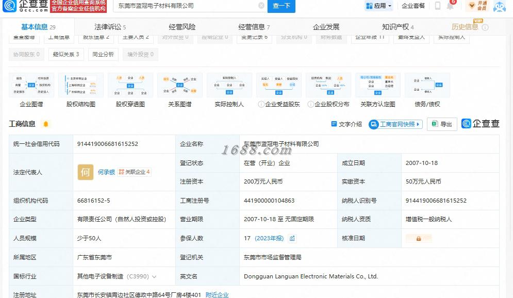
Task: Click the 企查查 logo beside the export button
Action: point(481,124)
